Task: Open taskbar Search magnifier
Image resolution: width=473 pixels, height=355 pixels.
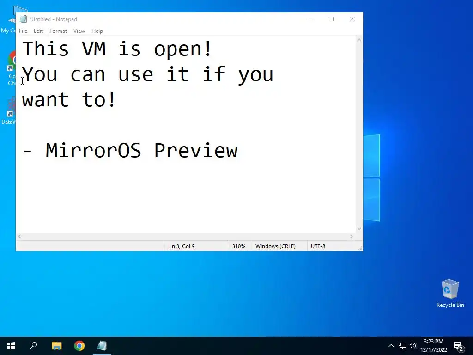Action: pyautogui.click(x=33, y=346)
